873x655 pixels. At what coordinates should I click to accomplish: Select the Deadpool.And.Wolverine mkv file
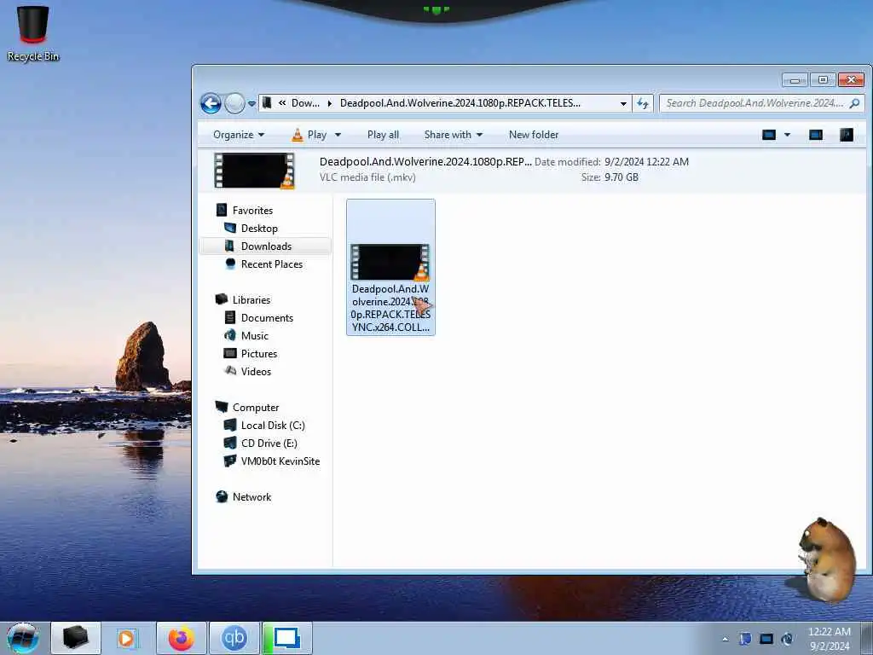click(x=390, y=267)
